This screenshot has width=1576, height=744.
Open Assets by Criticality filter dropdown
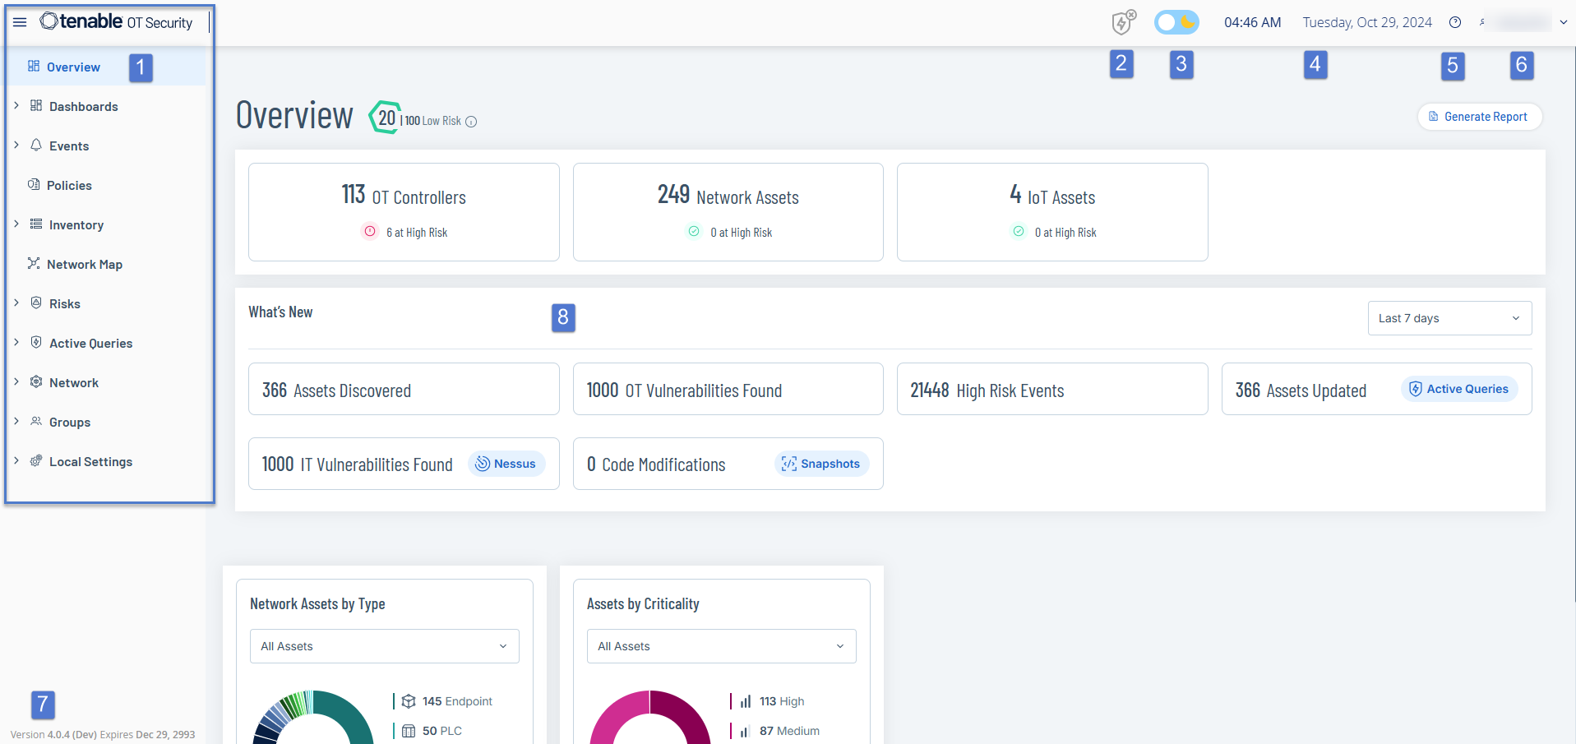coord(721,646)
